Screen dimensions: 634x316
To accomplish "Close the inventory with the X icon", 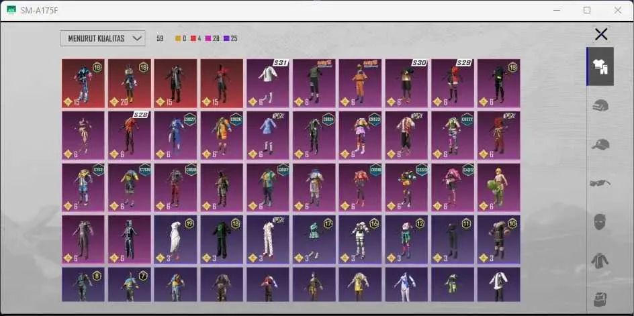I will point(601,34).
